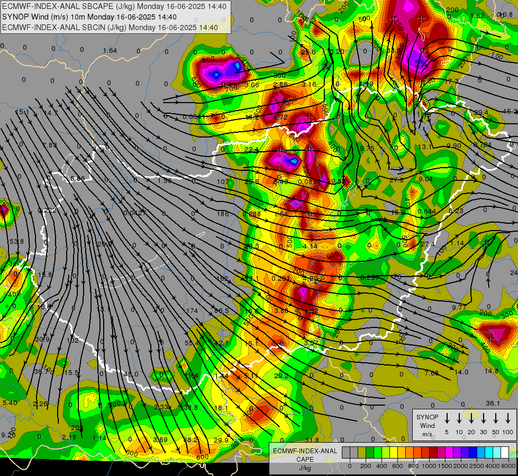Click the map value '31.8'
This screenshot has height=476, width=518.
312,440
